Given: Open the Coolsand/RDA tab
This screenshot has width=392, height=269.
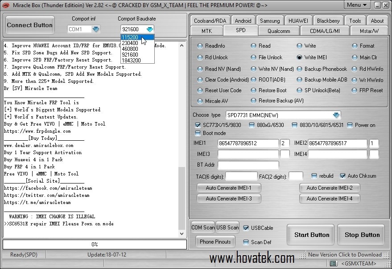Looking at the screenshot, I should click(210, 21).
